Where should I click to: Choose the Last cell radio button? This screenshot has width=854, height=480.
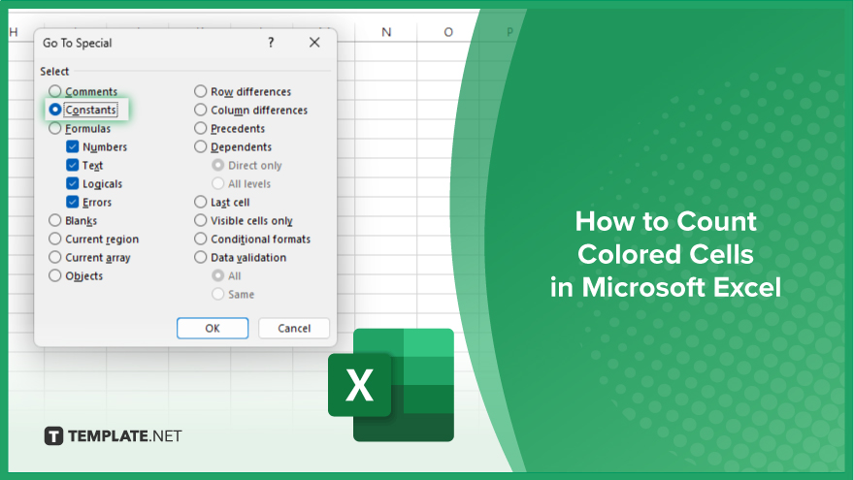point(201,202)
